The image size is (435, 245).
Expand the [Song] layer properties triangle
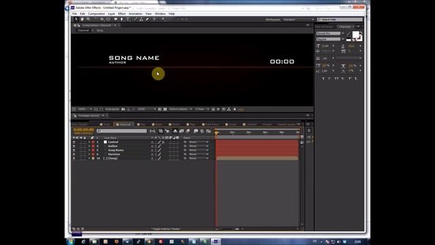coord(89,159)
